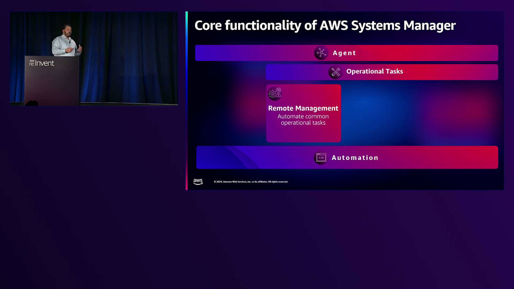Click the vertical teal-pink accent bar beside the slide
The image size is (514, 289).
(187, 101)
